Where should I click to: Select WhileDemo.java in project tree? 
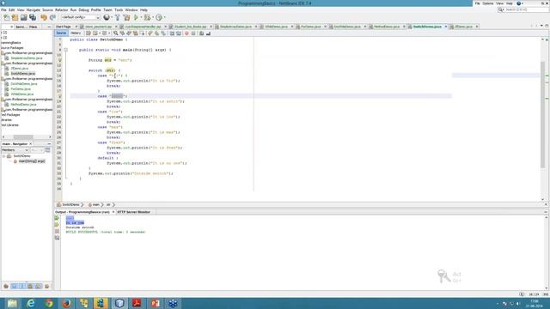point(22,94)
